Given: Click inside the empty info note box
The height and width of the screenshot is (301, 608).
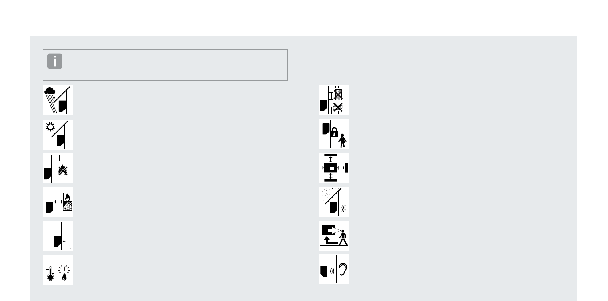Looking at the screenshot, I should (166, 65).
